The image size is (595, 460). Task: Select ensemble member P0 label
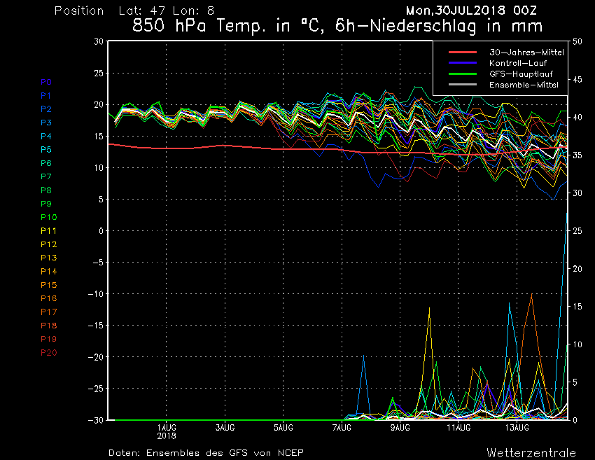tap(46, 82)
